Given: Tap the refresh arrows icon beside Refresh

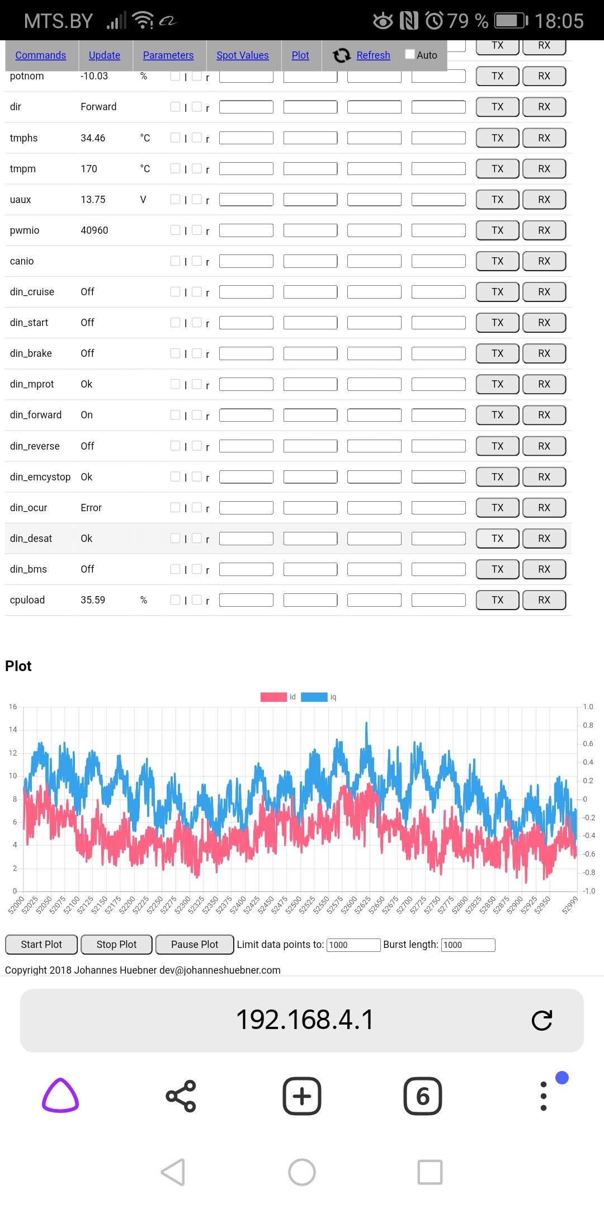Looking at the screenshot, I should click(x=341, y=55).
